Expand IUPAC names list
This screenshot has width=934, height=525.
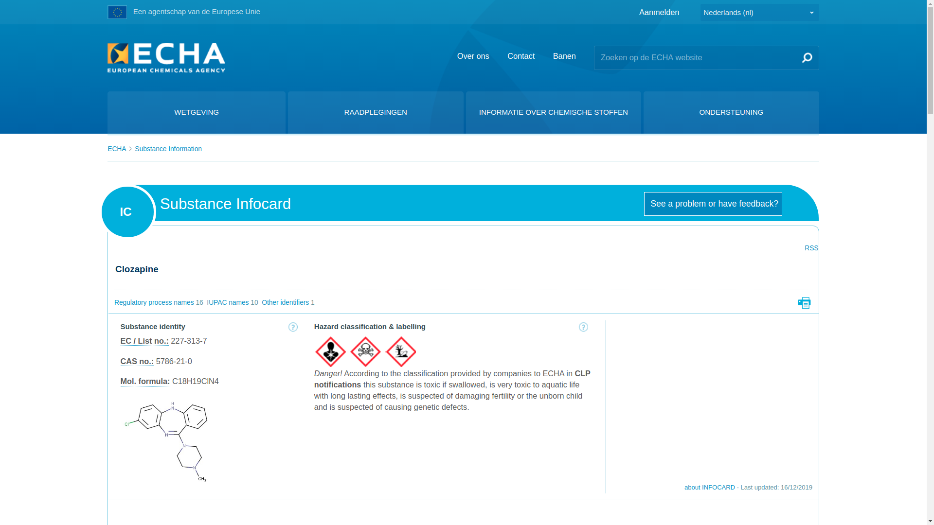click(228, 302)
